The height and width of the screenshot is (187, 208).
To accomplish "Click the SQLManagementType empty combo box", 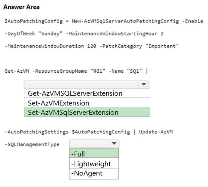I will coord(89,144).
